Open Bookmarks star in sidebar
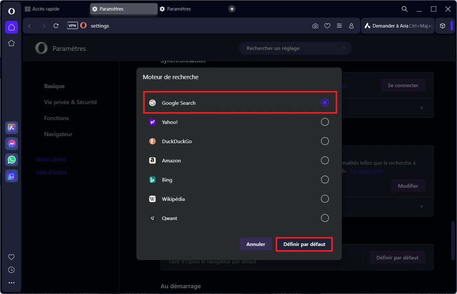457x294 pixels. 12,43
